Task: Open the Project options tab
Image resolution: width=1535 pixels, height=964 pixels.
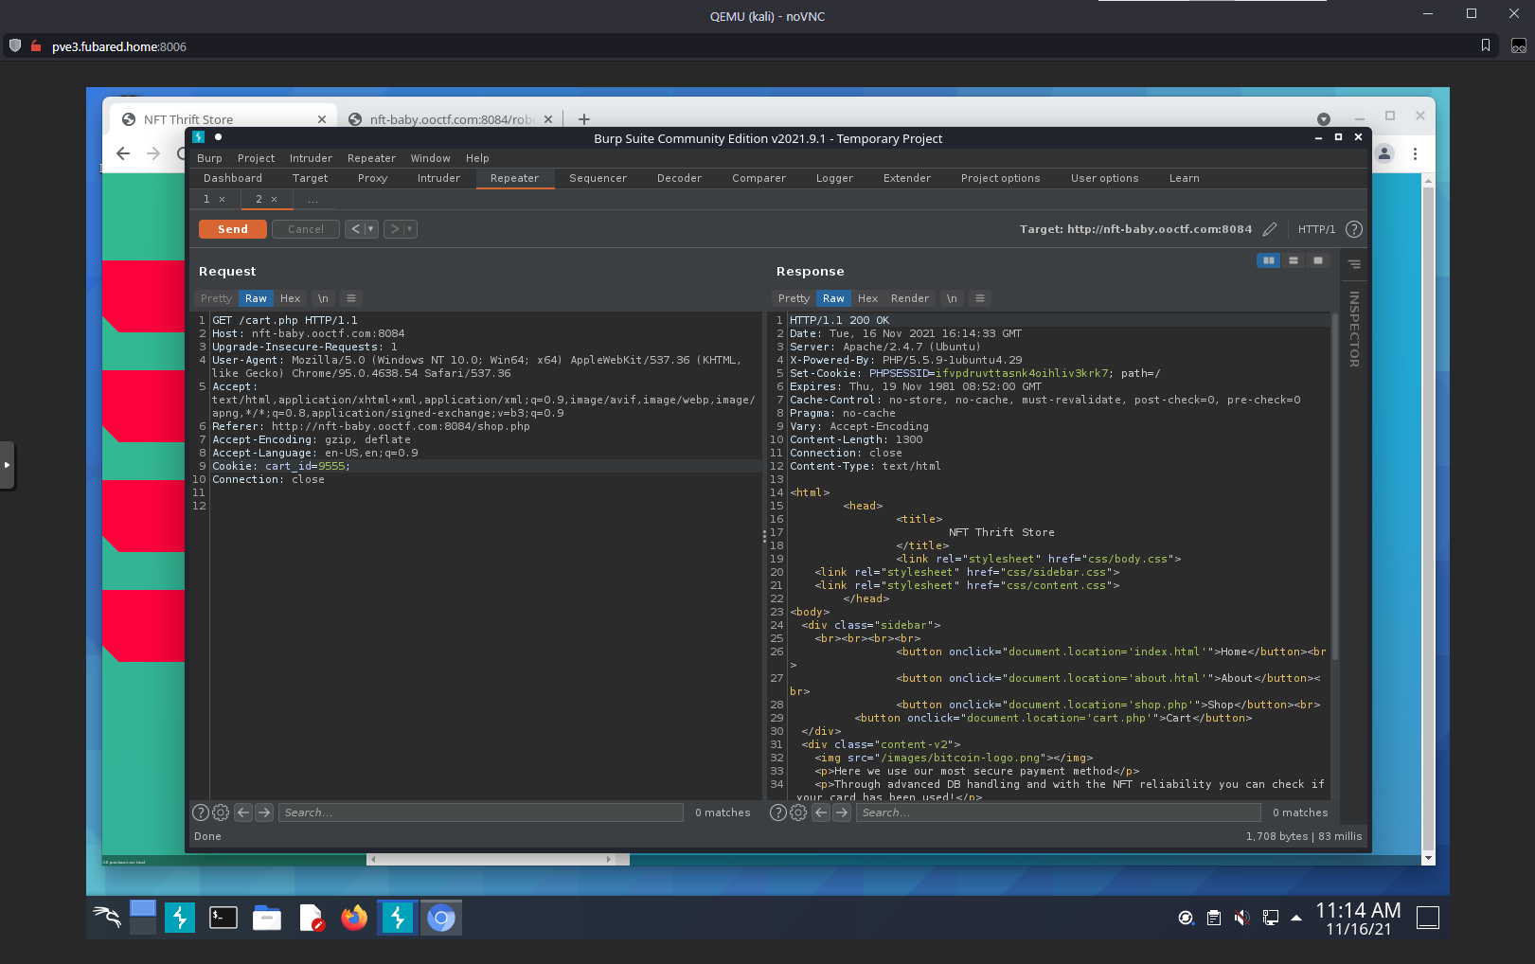Action: pyautogui.click(x=1000, y=178)
